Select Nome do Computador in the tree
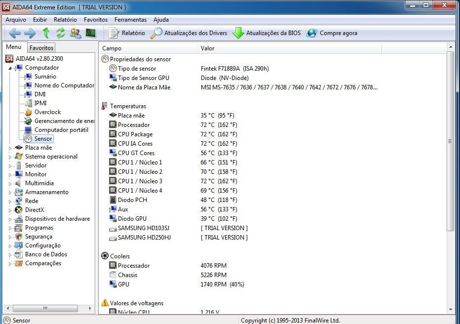Screen dimensions: 460x324 (x=64, y=85)
